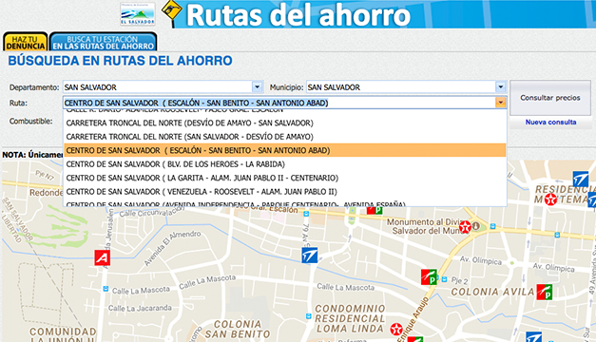Switch to Busca tu Estación tab
The height and width of the screenshot is (342, 596).
[x=103, y=42]
